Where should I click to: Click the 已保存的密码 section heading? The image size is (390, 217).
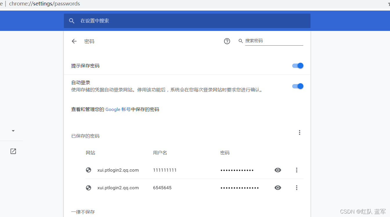[85, 136]
